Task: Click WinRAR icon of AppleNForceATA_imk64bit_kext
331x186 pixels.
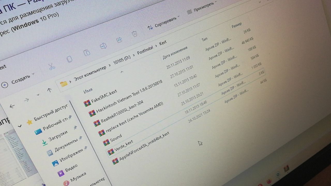Action: 115,161
